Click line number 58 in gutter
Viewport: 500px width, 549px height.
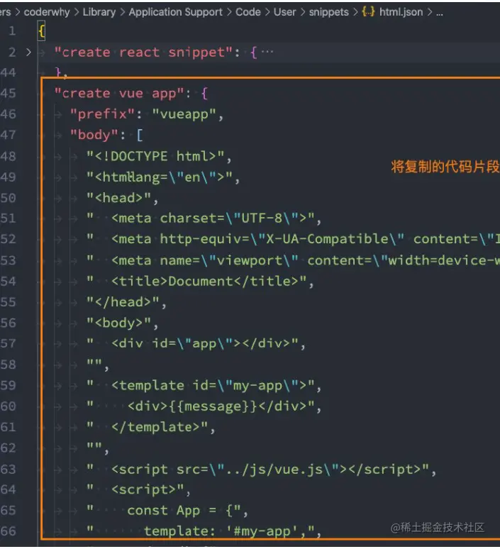[9, 365]
